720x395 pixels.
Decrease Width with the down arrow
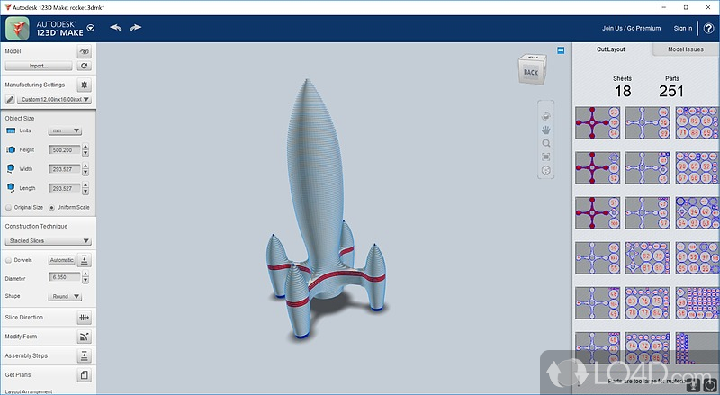(85, 172)
